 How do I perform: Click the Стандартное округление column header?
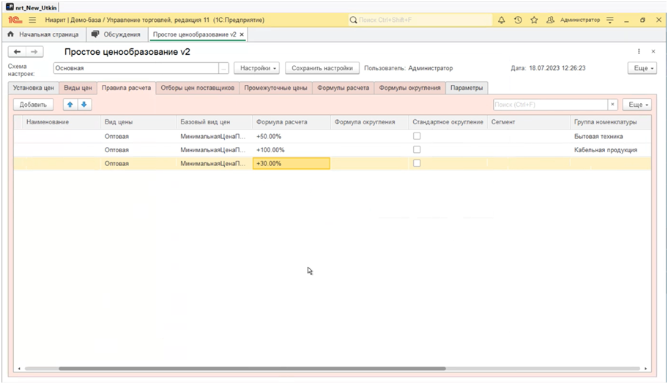[x=448, y=122]
